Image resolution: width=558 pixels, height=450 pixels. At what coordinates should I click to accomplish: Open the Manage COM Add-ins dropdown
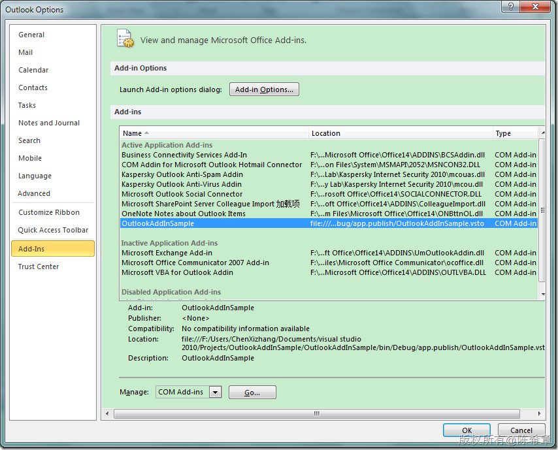coord(216,393)
